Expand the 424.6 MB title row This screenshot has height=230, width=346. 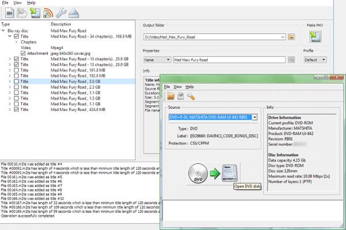coord(10,109)
